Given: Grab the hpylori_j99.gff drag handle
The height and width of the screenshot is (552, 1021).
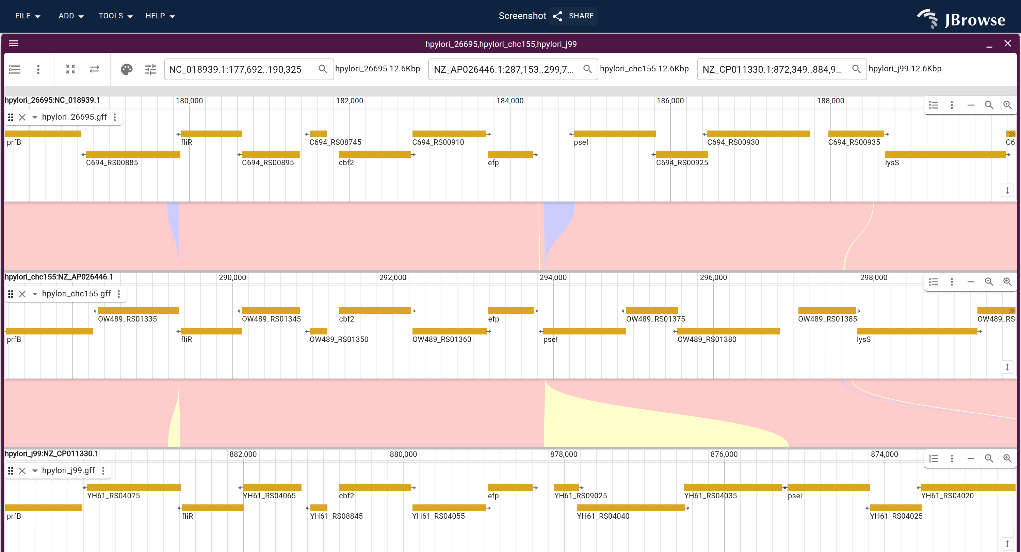Looking at the screenshot, I should click(x=11, y=470).
